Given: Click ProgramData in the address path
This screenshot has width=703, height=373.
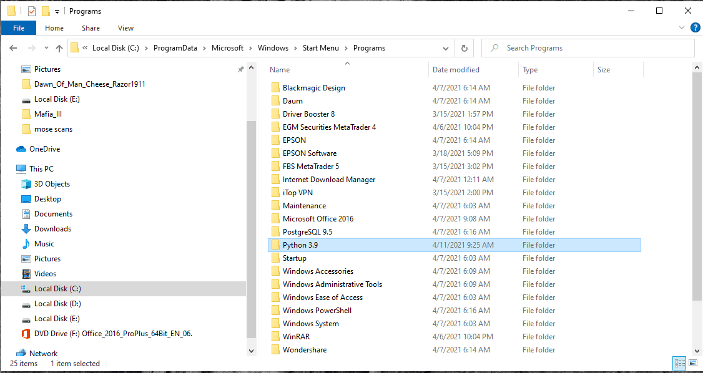Looking at the screenshot, I should [175, 48].
